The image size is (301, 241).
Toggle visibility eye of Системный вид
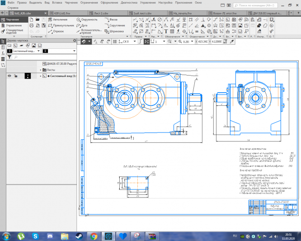click(9, 76)
